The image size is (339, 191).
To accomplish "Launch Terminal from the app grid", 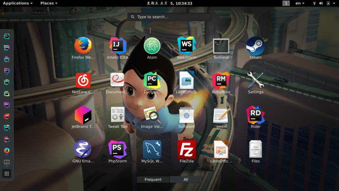I will pyautogui.click(x=221, y=46).
